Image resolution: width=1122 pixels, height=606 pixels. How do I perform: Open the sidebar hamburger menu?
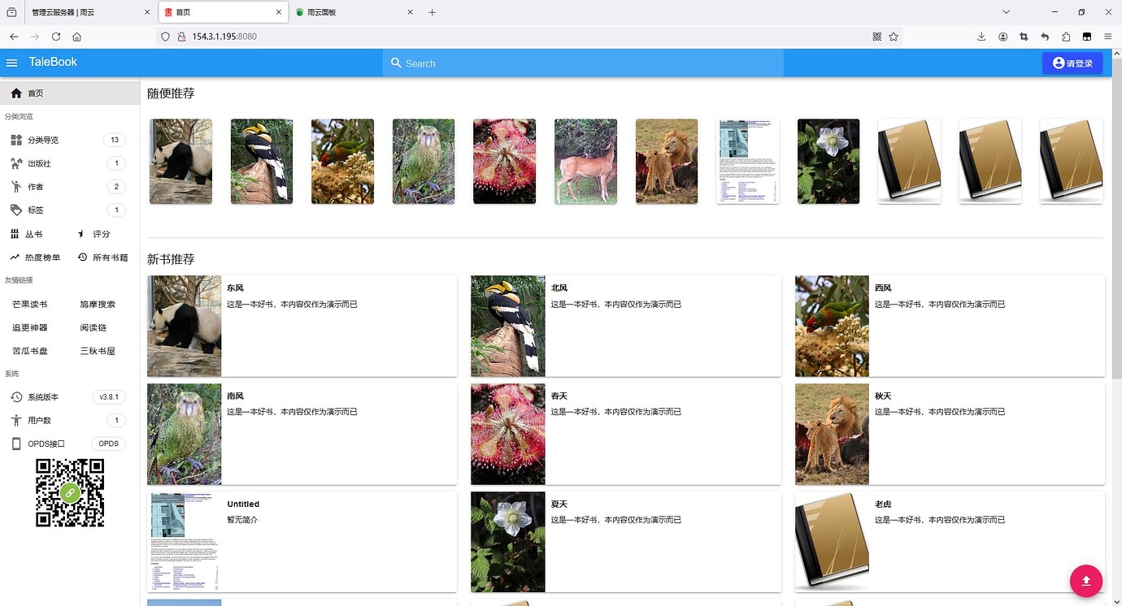pyautogui.click(x=12, y=63)
